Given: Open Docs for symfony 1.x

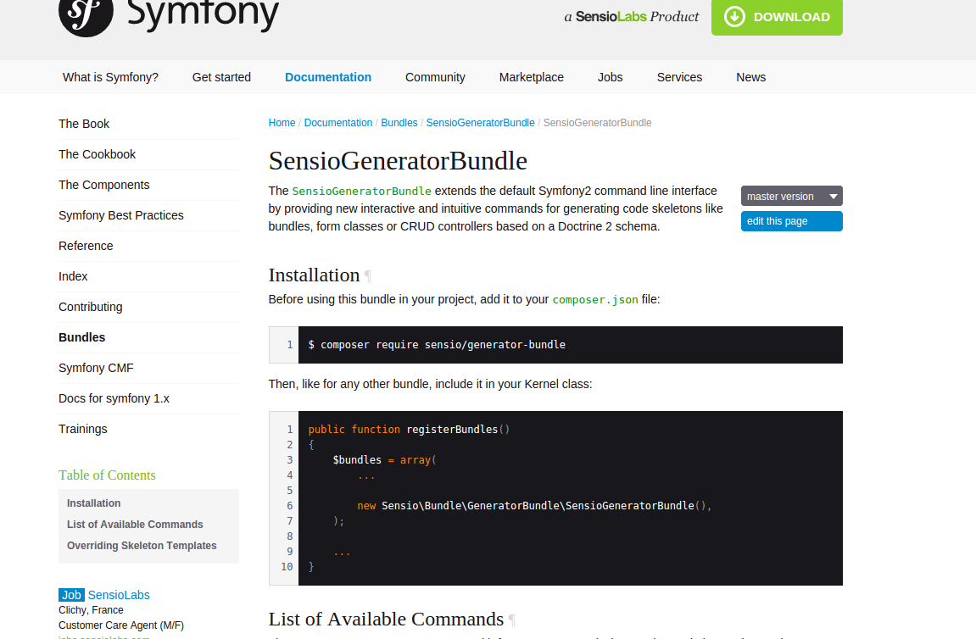Looking at the screenshot, I should tap(114, 398).
